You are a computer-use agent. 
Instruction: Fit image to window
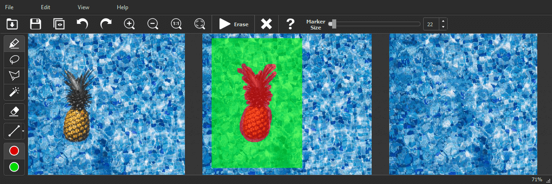coord(200,24)
